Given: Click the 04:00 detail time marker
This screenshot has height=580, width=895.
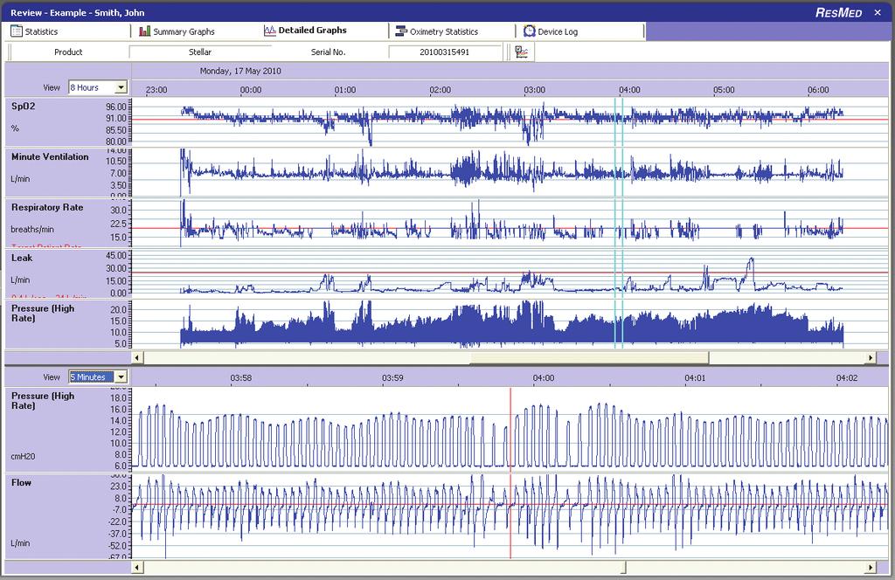Looking at the screenshot, I should pos(544,377).
